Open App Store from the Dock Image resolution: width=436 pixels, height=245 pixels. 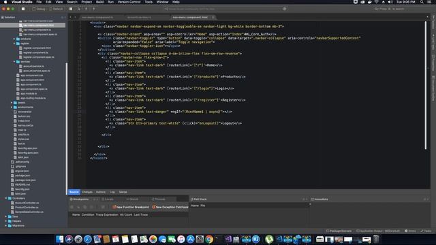pos(191,239)
